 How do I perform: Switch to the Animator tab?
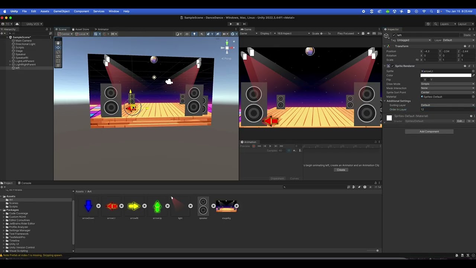pyautogui.click(x=102, y=29)
